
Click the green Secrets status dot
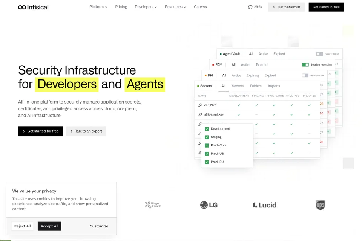coord(198,86)
